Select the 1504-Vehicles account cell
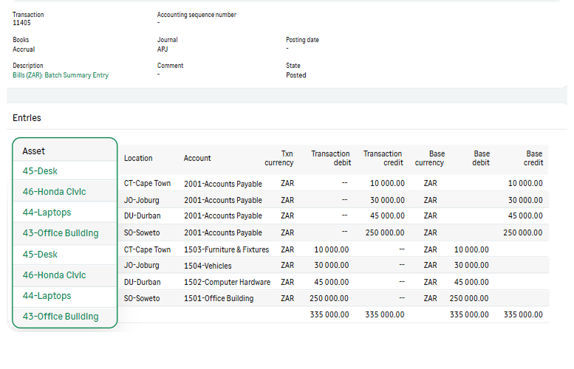Viewport: 574px width, 369px height. pyautogui.click(x=208, y=266)
